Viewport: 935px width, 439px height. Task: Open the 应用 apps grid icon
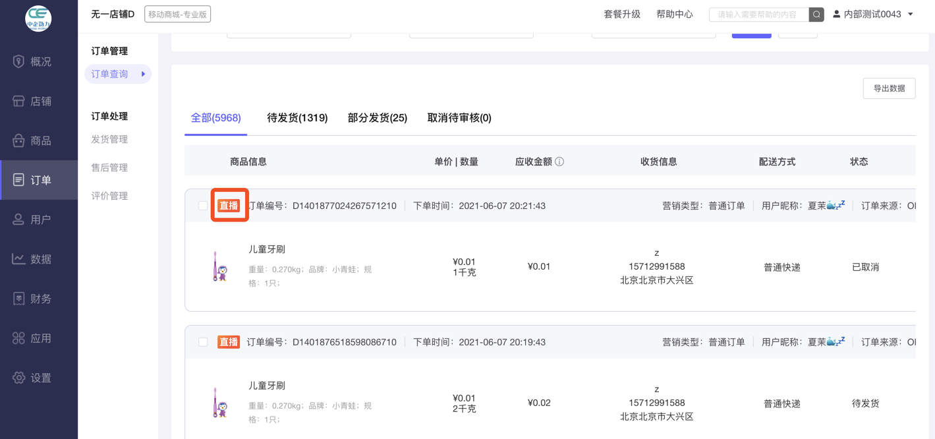(18, 338)
